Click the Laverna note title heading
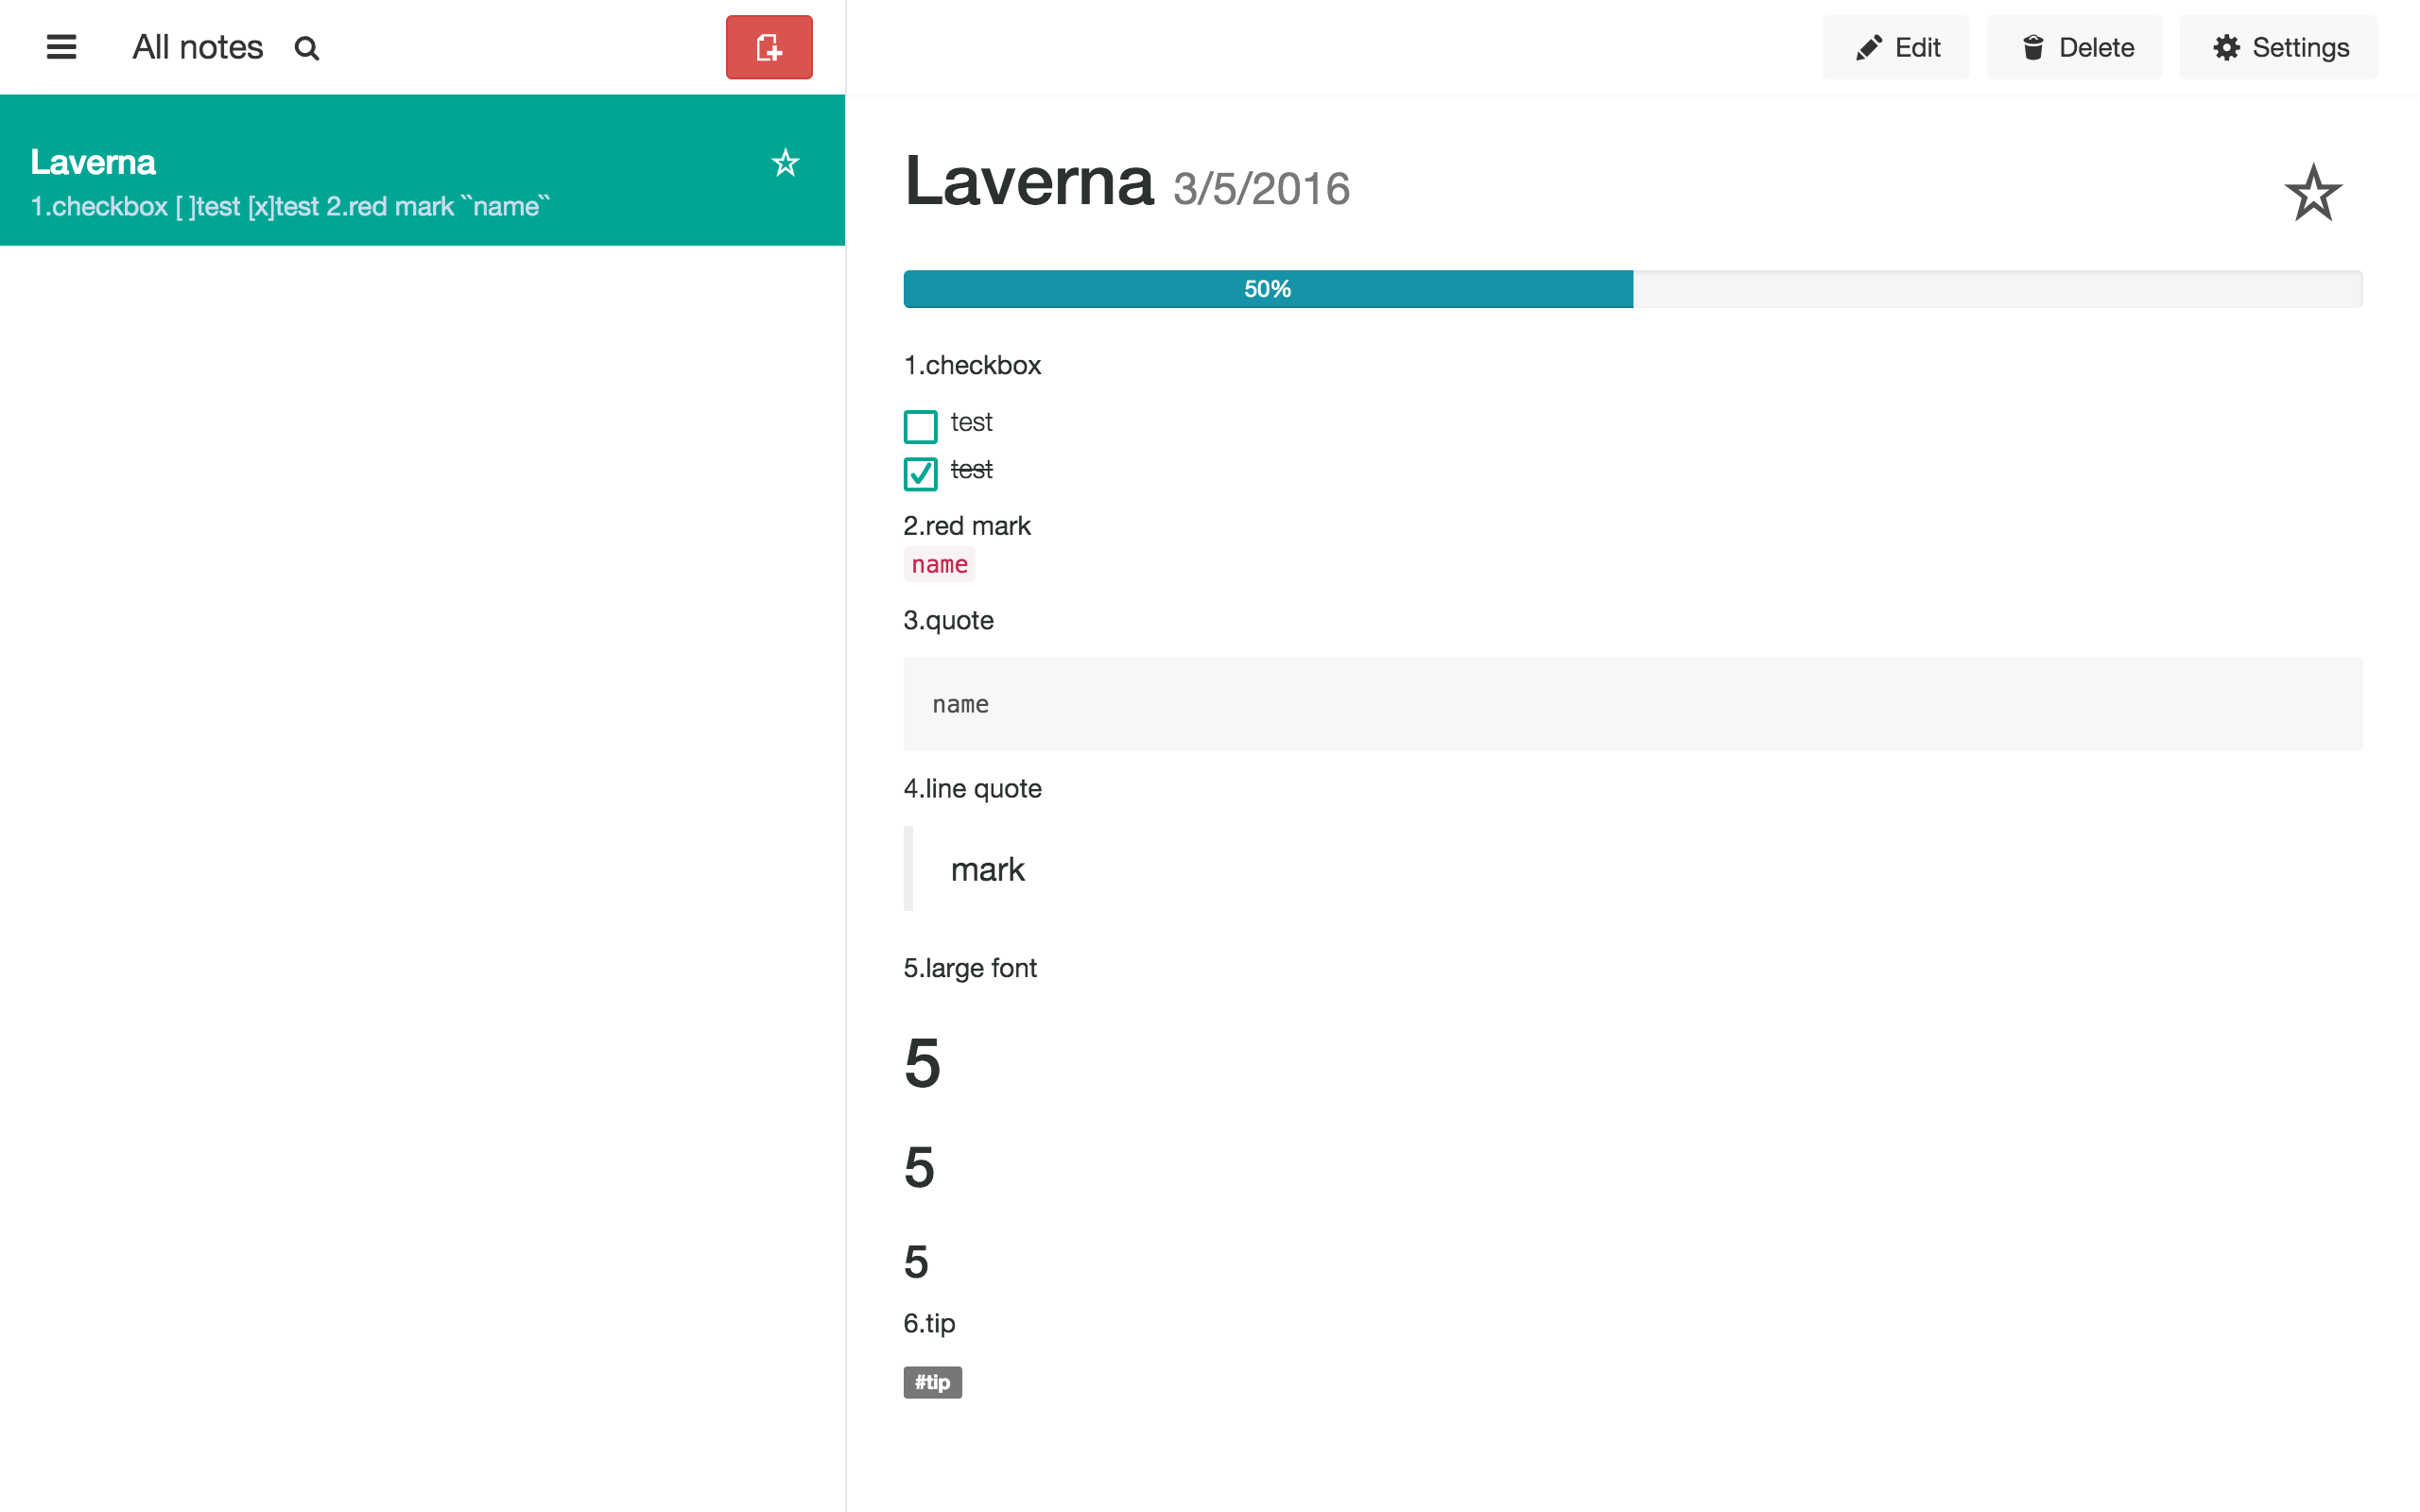The height and width of the screenshot is (1512, 2420). coord(1029,182)
